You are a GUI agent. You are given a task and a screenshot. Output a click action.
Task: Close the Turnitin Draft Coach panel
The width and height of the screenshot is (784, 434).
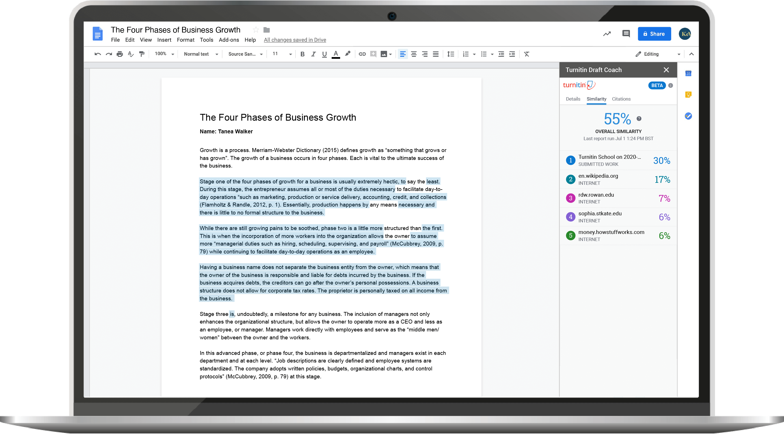(666, 70)
